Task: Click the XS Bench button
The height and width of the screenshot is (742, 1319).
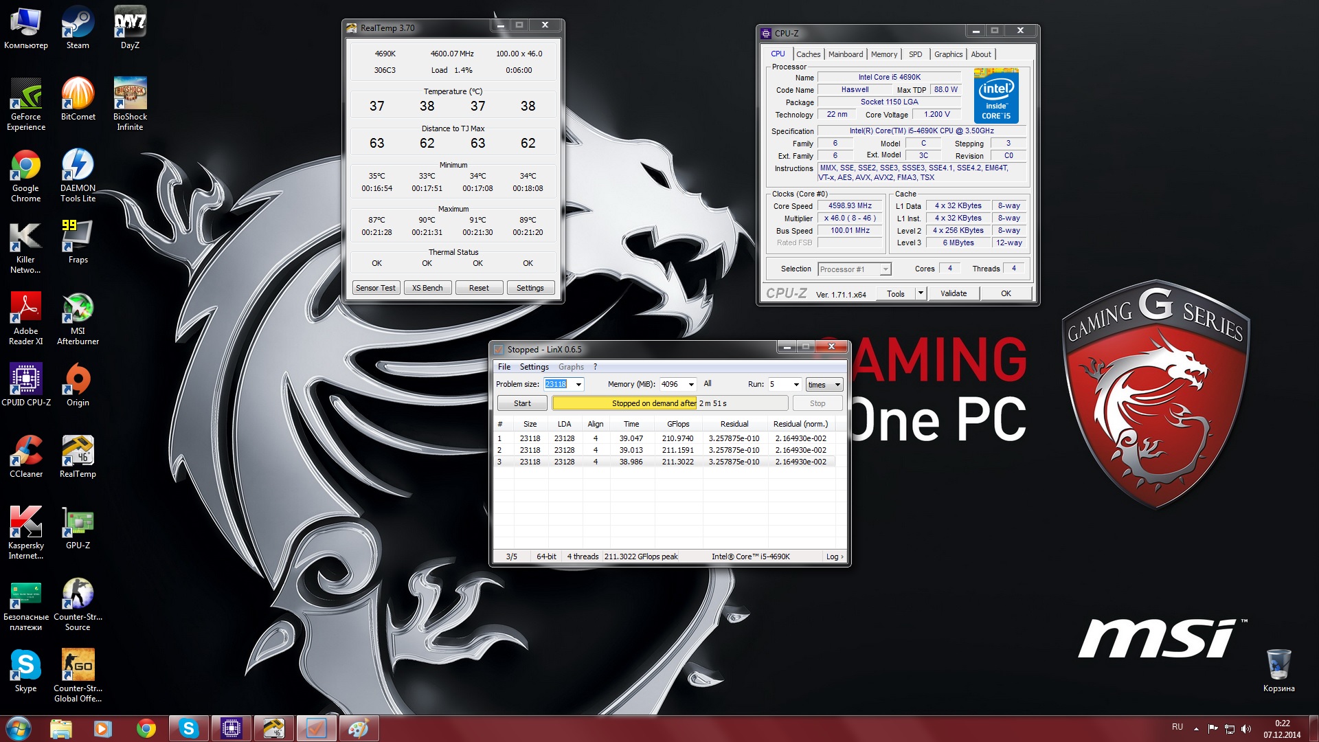Action: 427,288
